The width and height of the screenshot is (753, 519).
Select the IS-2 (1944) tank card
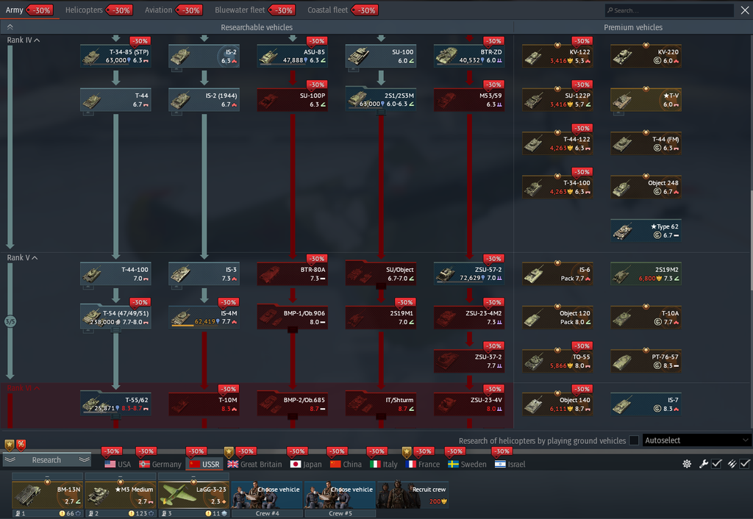(204, 99)
